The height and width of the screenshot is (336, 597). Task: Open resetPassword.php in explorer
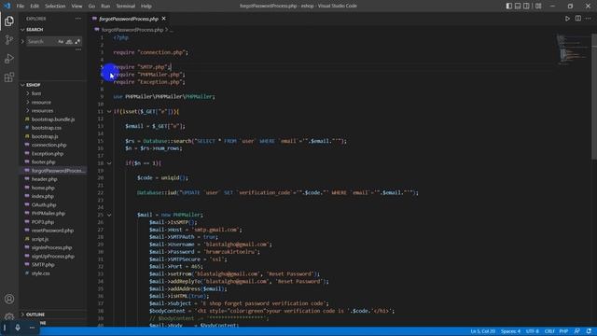click(x=52, y=231)
